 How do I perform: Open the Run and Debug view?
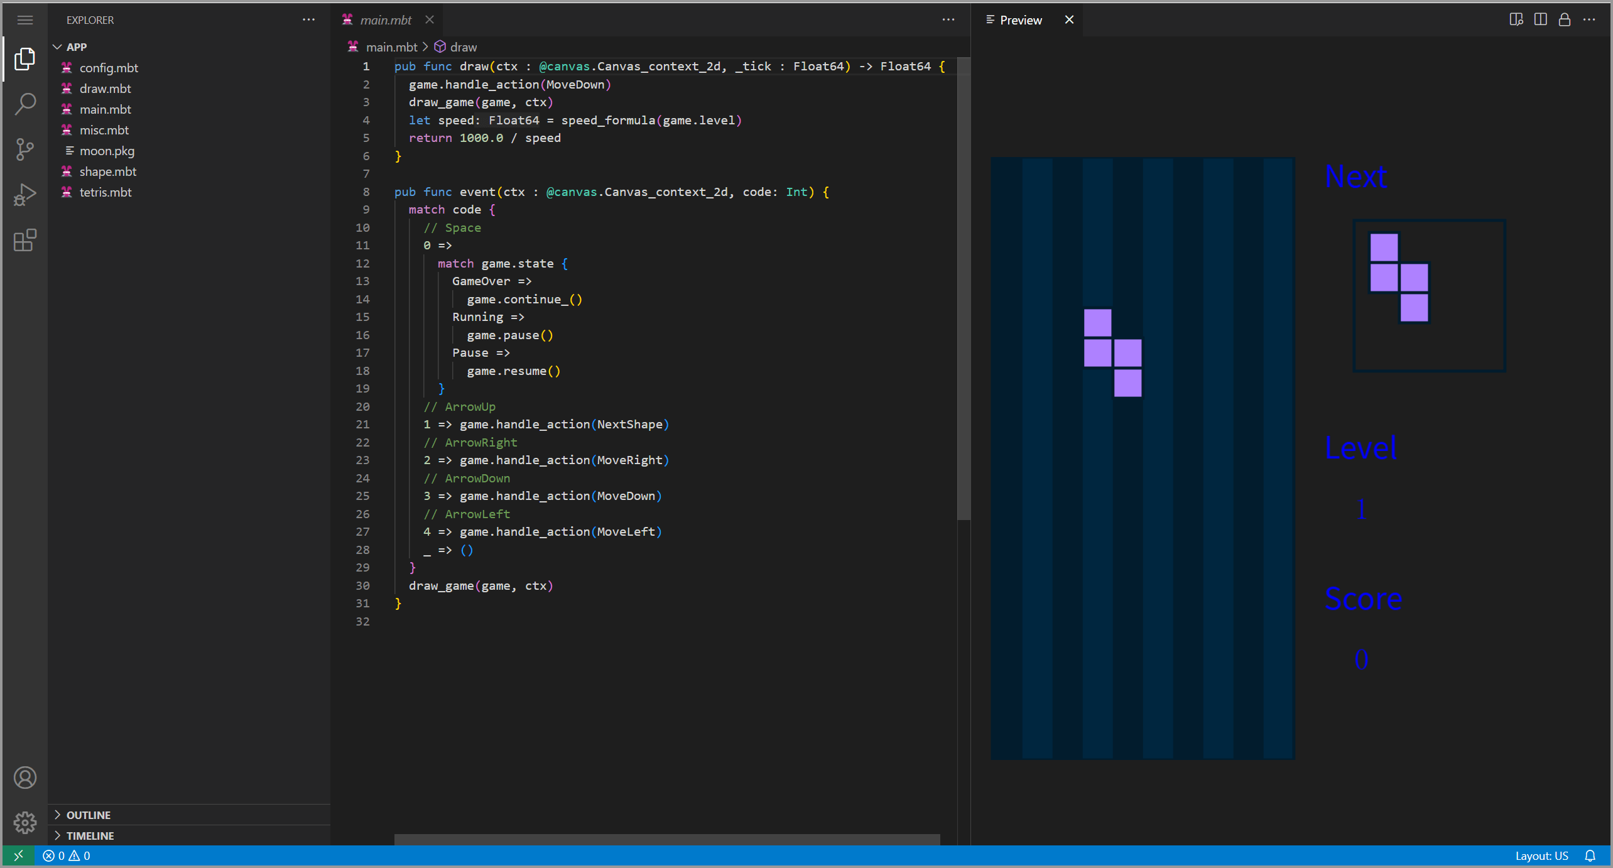(x=25, y=195)
